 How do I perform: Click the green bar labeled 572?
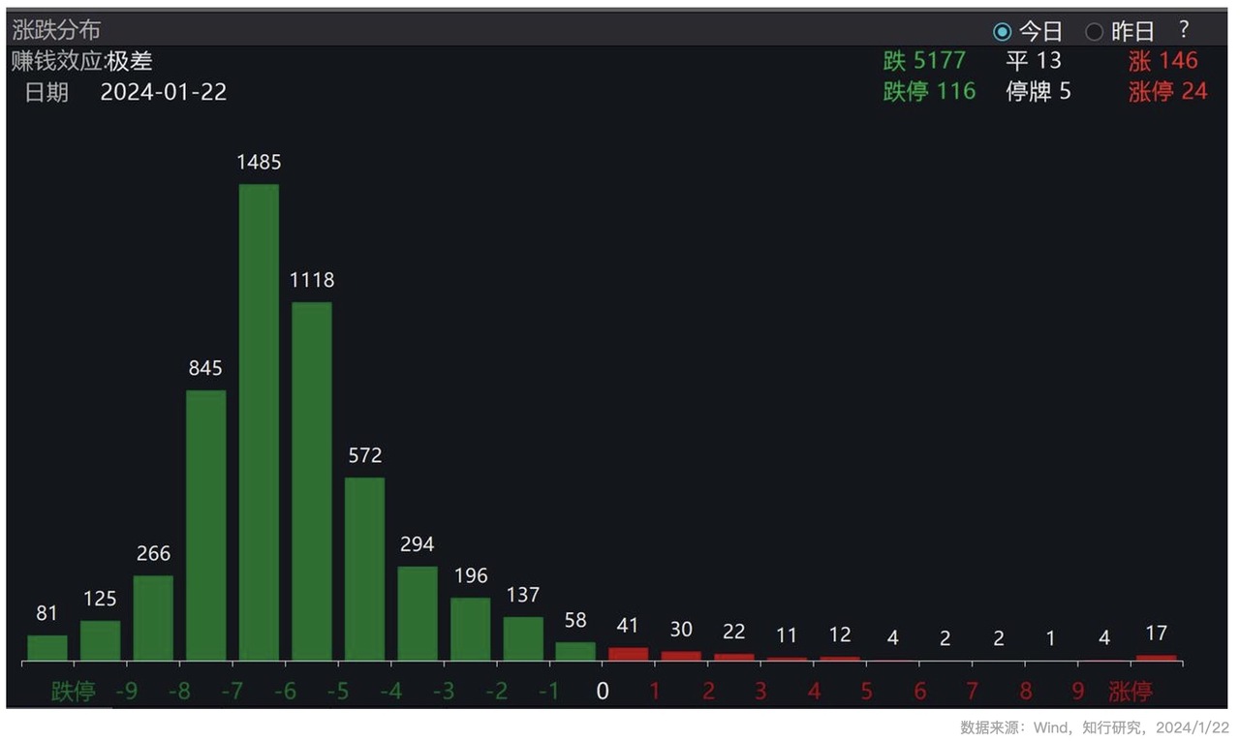364,569
